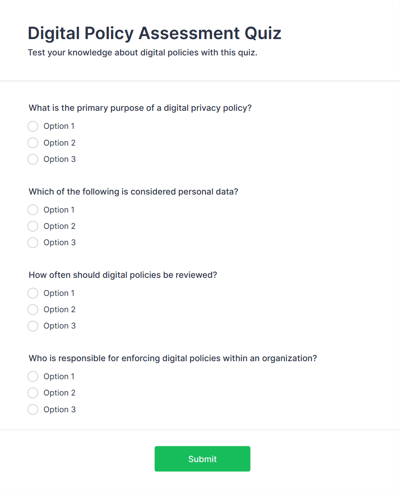This screenshot has width=400, height=493.
Task: Pick Option 3 for the policy review question
Action: [33, 326]
